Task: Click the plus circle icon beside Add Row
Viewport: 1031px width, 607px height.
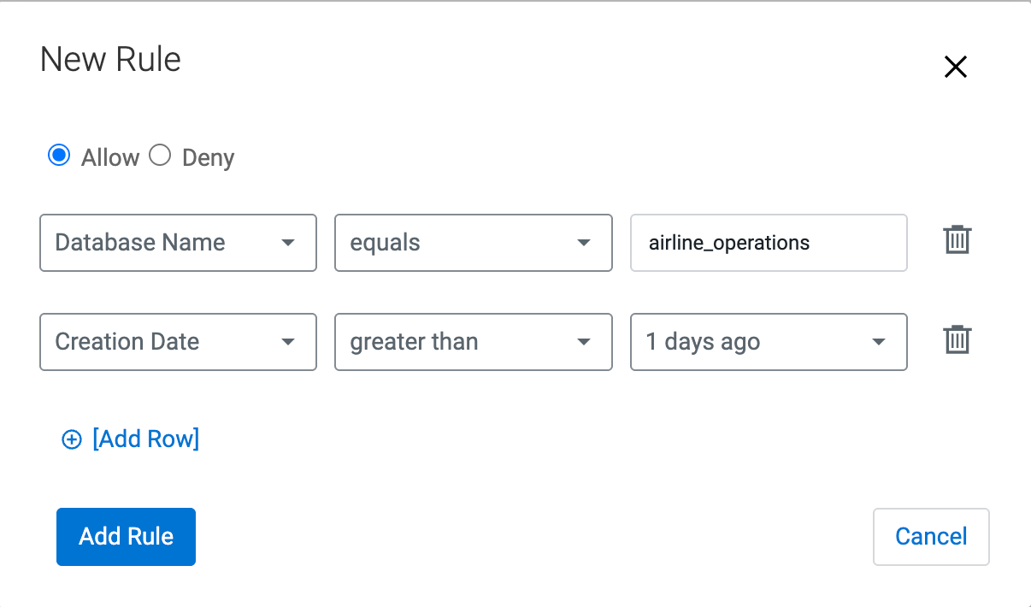Action: click(x=72, y=439)
